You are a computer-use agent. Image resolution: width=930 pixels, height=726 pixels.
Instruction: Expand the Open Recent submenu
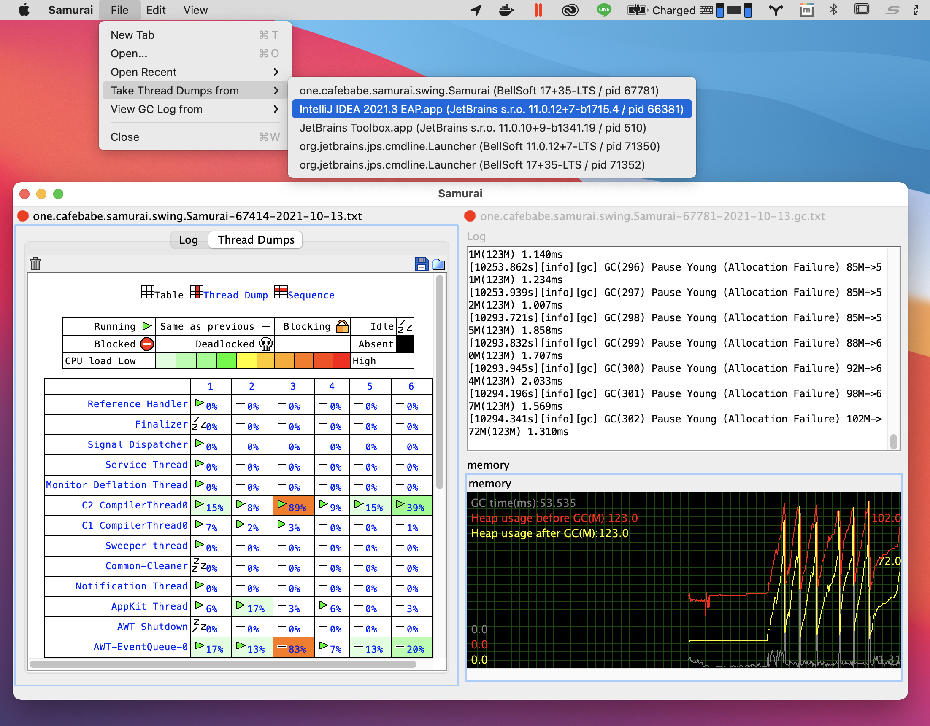coord(195,72)
